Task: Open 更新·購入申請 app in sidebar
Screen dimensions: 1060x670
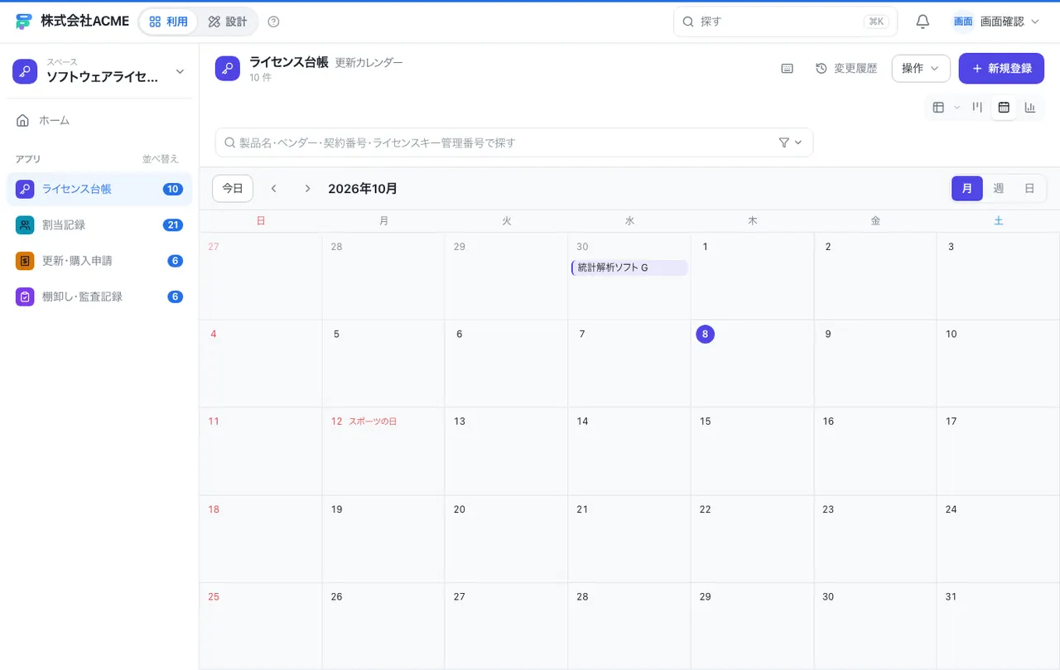Action: [99, 261]
